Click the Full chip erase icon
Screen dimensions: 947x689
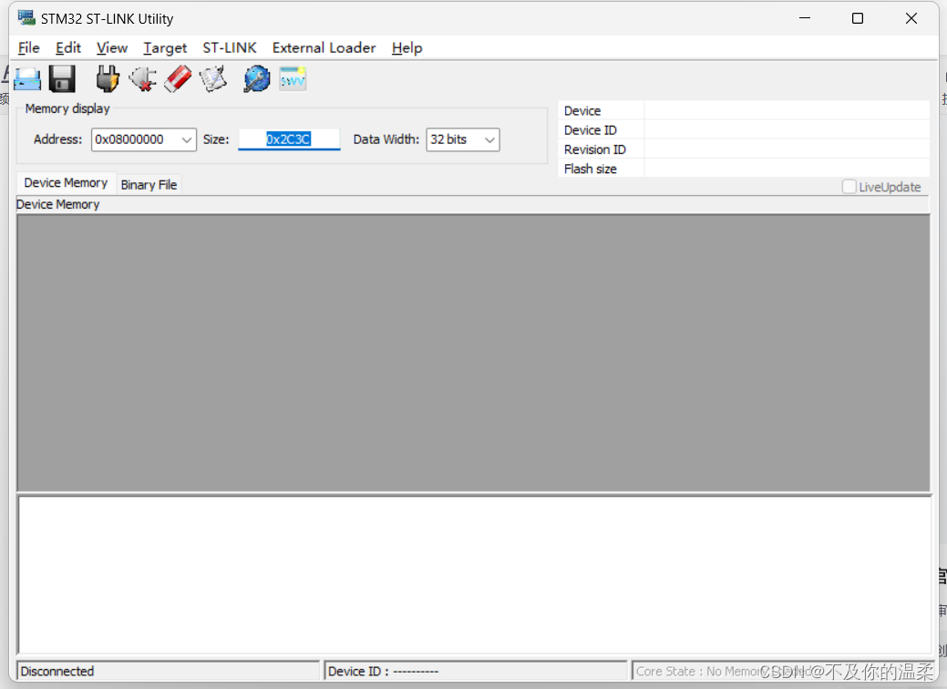pyautogui.click(x=178, y=79)
